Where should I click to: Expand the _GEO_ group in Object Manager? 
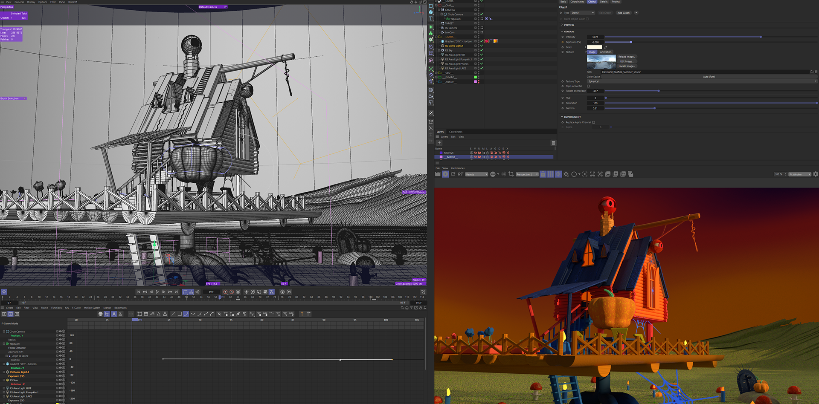(436, 73)
